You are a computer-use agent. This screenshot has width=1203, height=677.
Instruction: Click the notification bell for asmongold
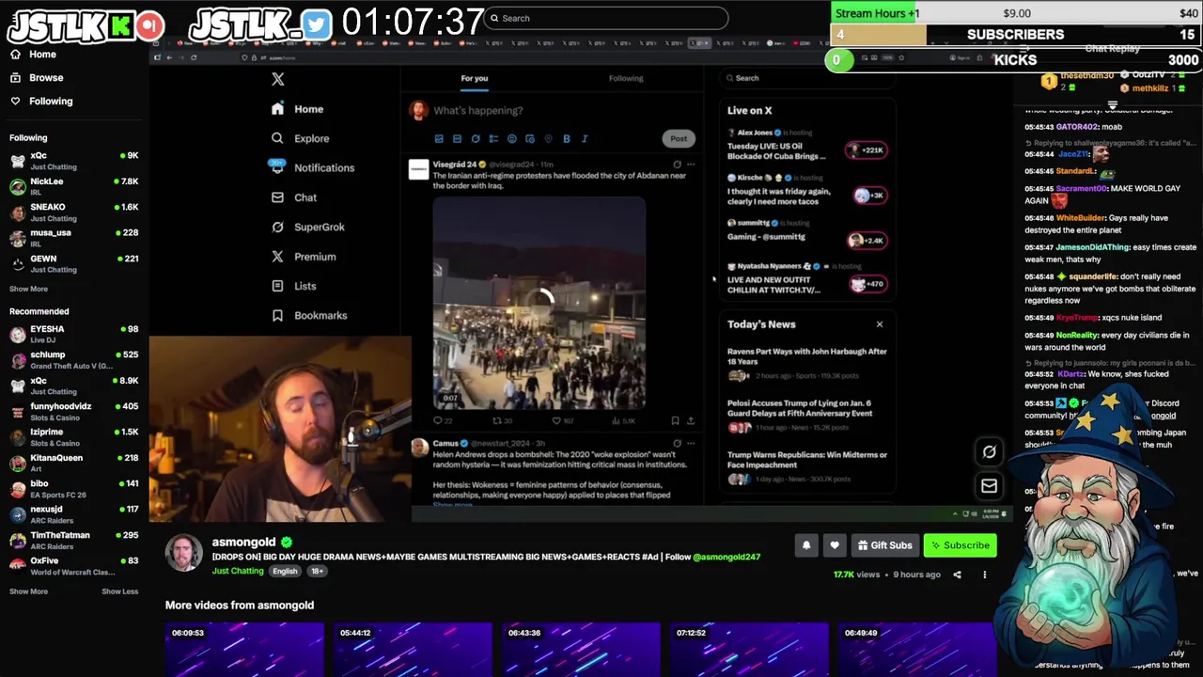tap(805, 545)
